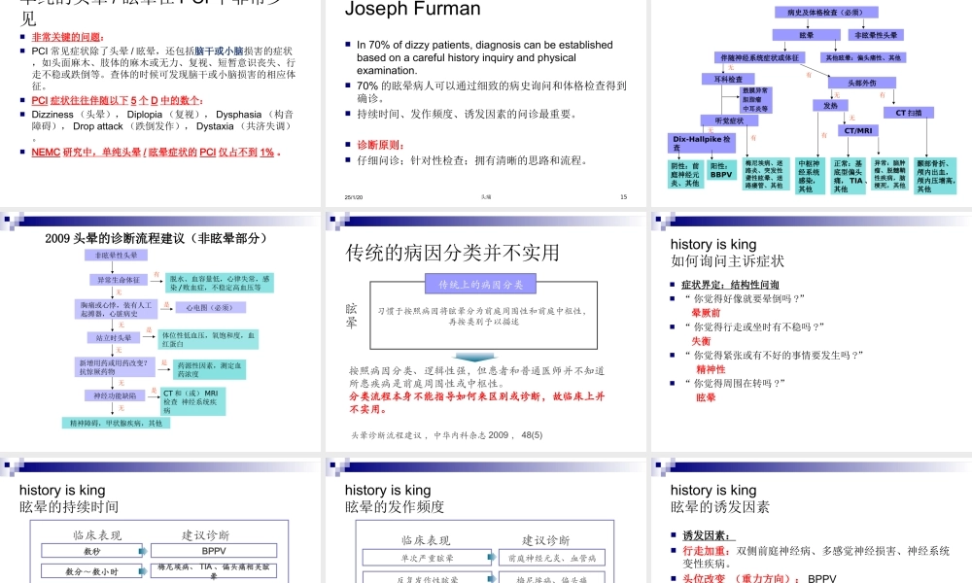This screenshot has height=583, width=972.
Task: Click the '耳科检查' flowchart box
Action: 728,79
